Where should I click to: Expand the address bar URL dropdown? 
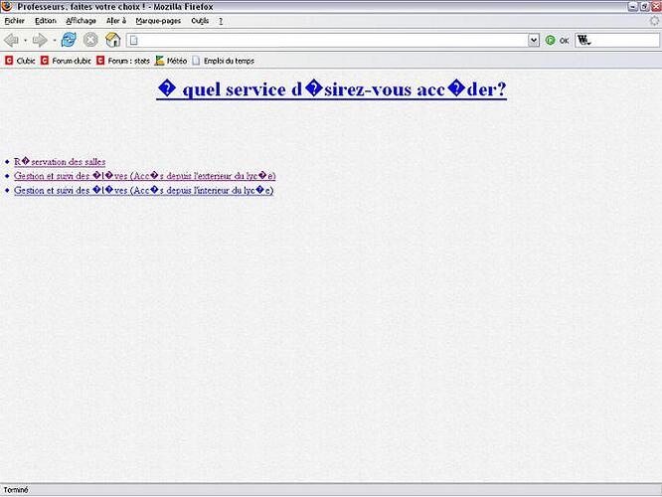[x=534, y=41]
